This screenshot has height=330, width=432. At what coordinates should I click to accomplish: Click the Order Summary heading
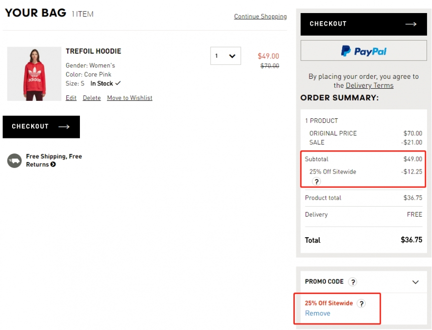point(340,98)
